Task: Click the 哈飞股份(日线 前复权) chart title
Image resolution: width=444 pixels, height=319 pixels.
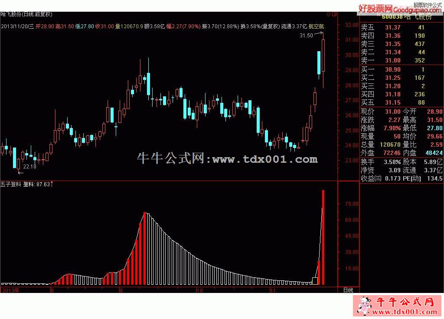Action: click(x=24, y=15)
